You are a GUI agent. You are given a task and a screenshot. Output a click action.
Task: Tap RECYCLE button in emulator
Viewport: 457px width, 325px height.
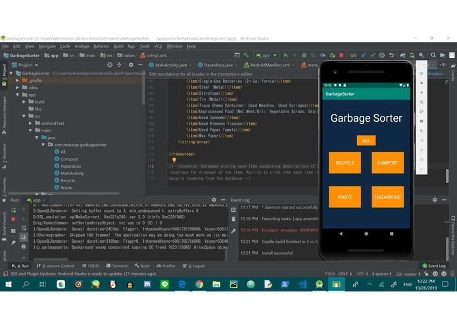(x=345, y=162)
